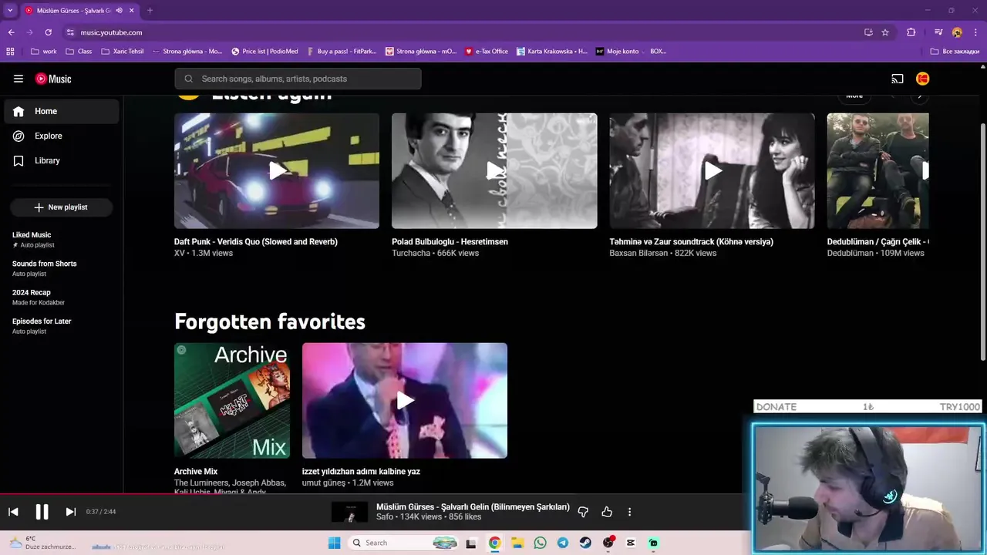Open Steam from the taskbar
This screenshot has width=987, height=555.
[585, 543]
